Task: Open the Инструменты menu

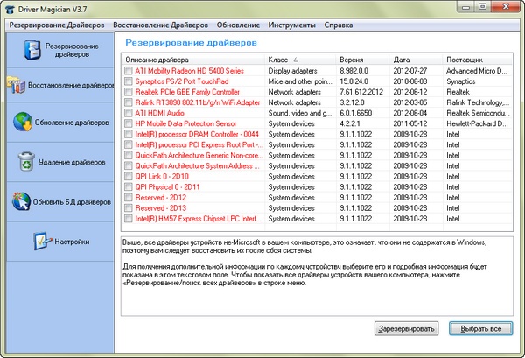Action: (x=293, y=24)
